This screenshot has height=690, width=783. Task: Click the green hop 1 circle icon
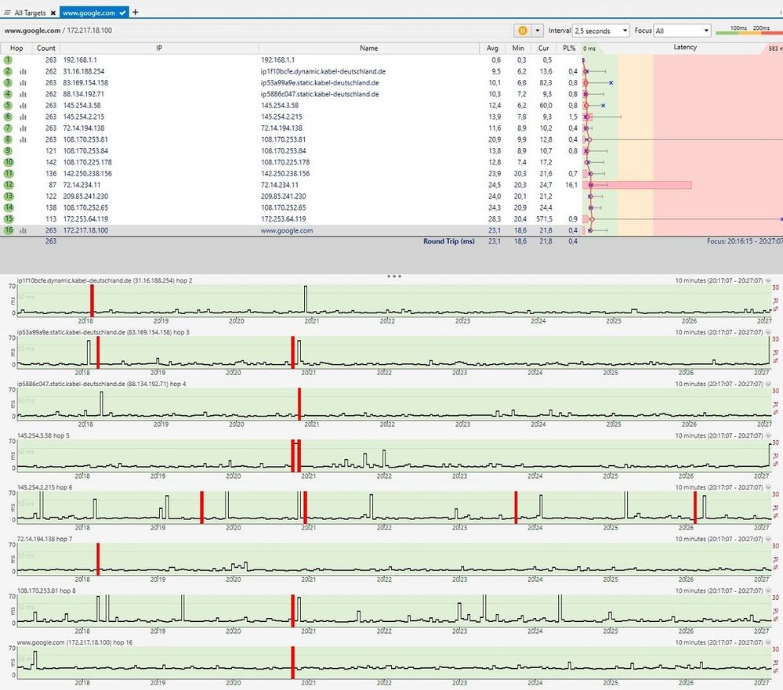[9, 60]
